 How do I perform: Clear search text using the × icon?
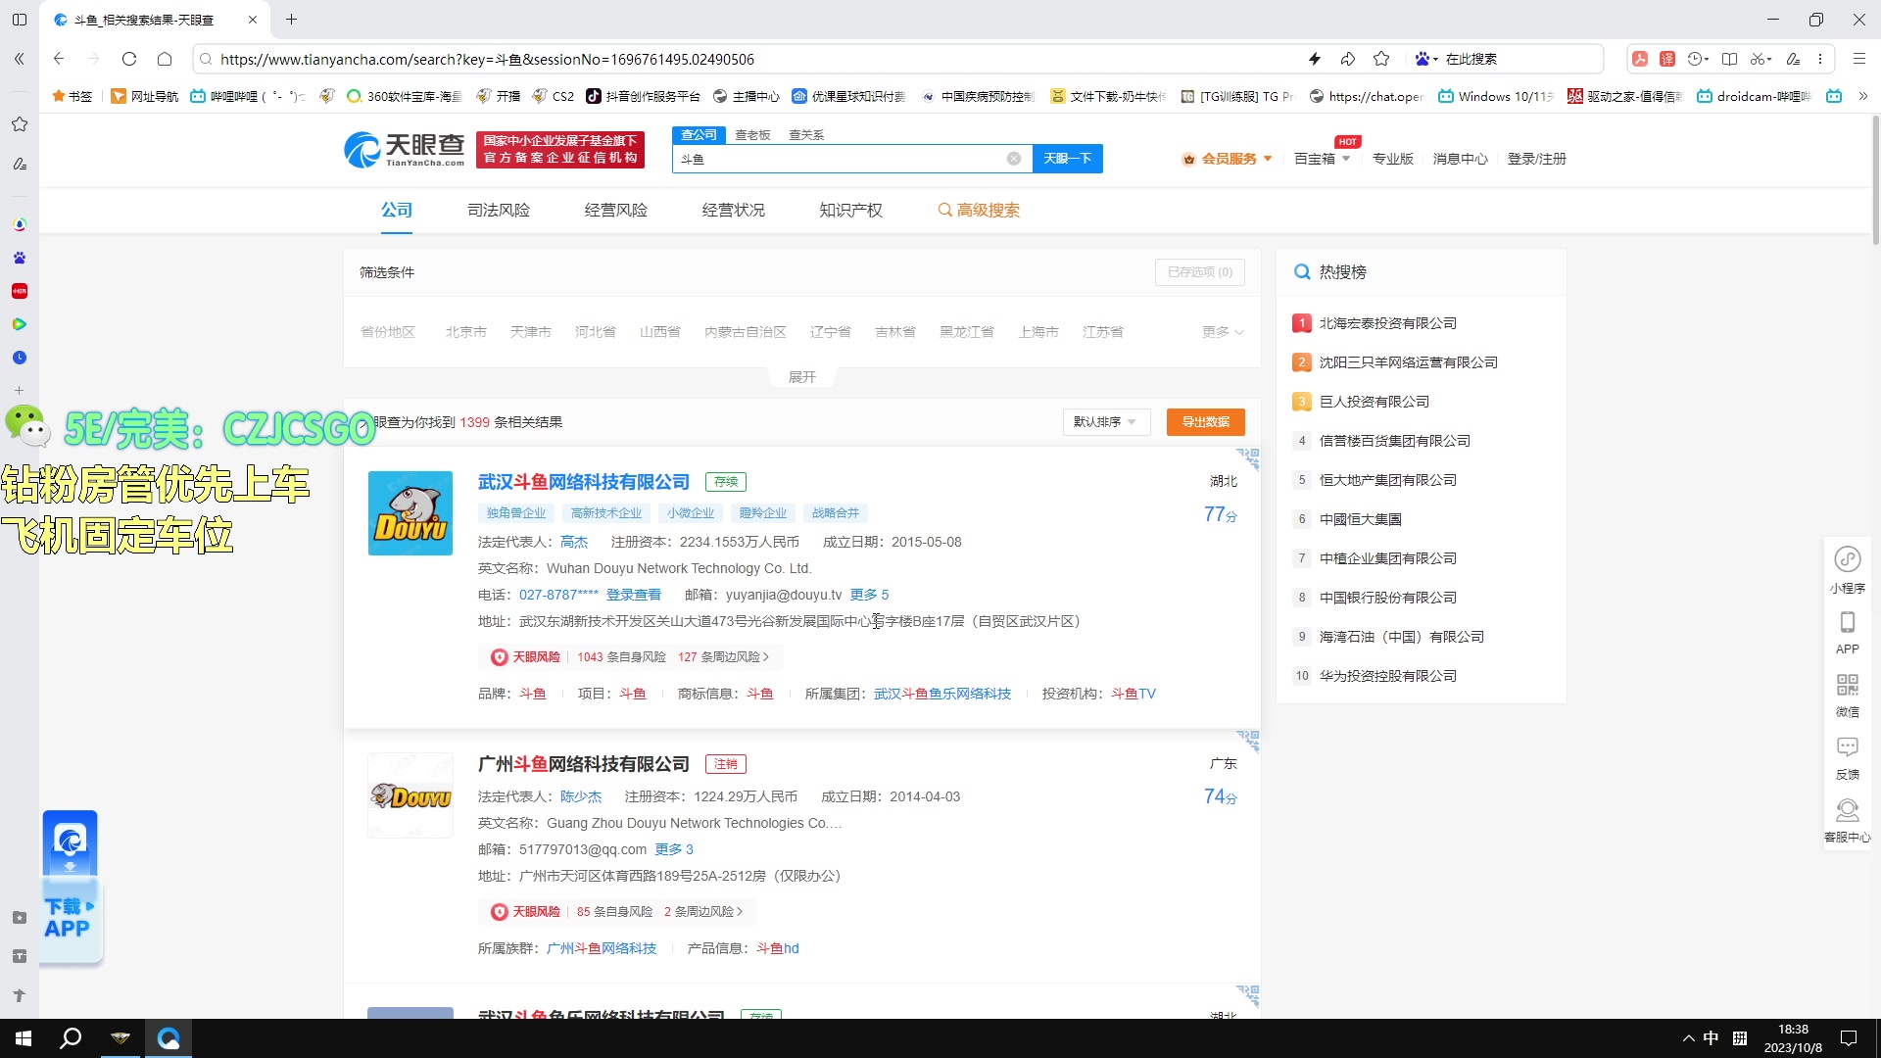point(1014,158)
